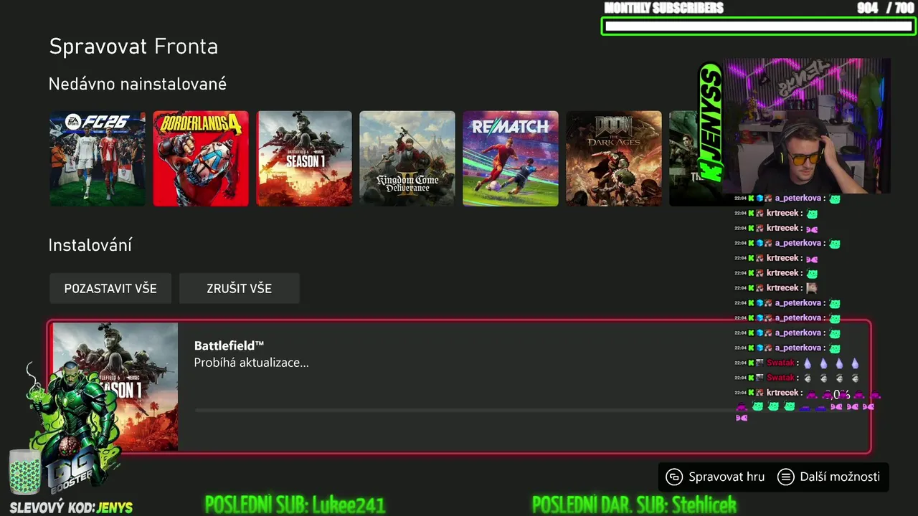Click the first Swatak chat message
Screen dimensions: 918x516
(796, 363)
